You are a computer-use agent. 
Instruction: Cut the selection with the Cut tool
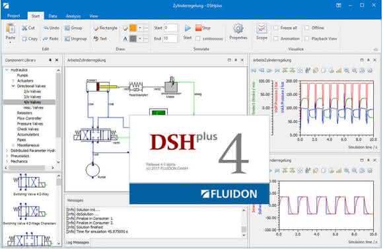click(28, 28)
